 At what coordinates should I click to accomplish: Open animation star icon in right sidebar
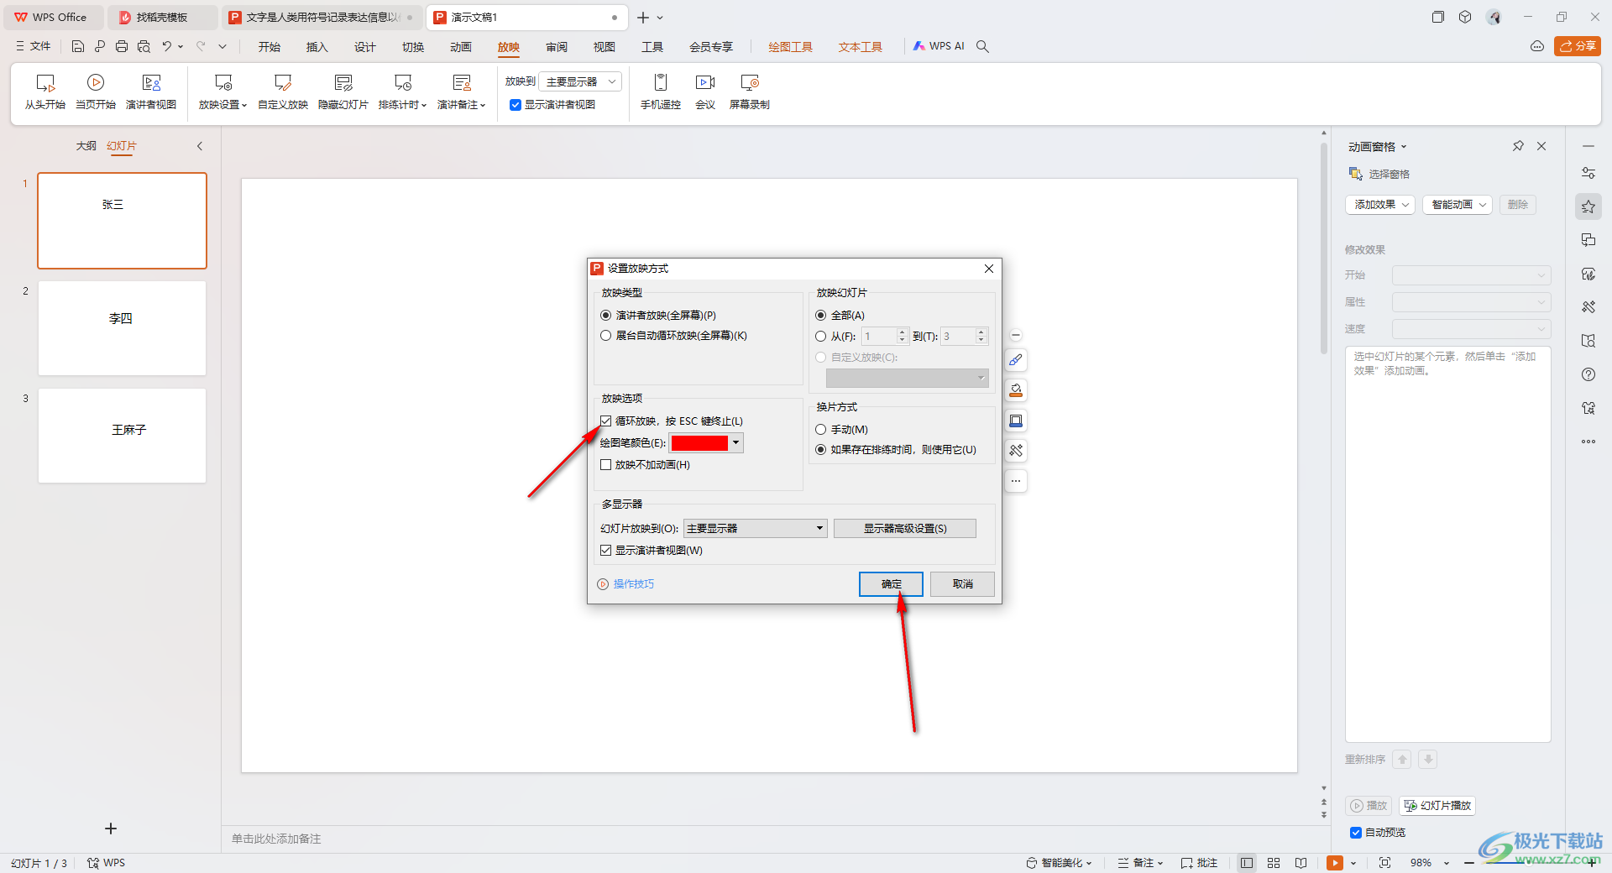[x=1588, y=206]
